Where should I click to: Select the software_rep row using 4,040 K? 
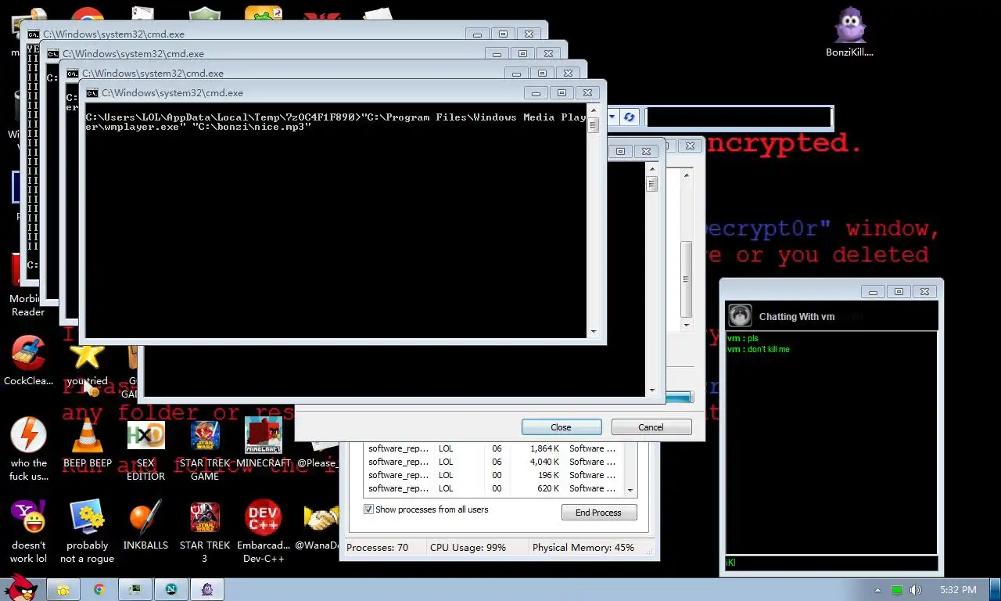coord(494,462)
